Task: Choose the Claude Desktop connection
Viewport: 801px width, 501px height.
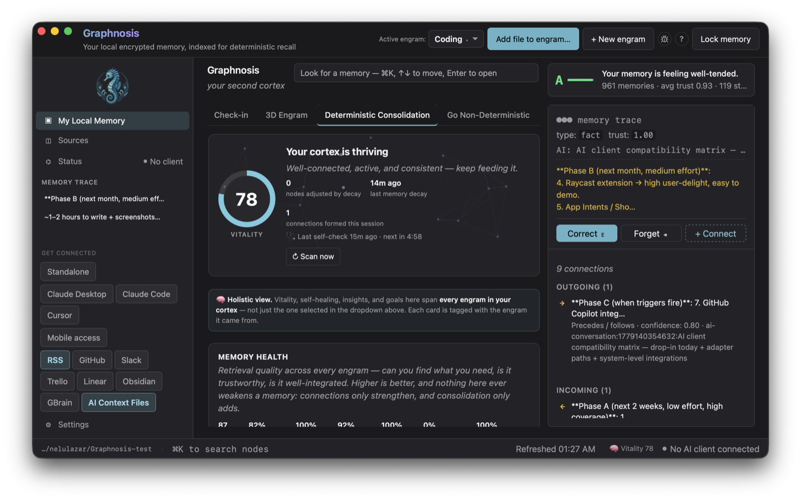Action: 77,294
